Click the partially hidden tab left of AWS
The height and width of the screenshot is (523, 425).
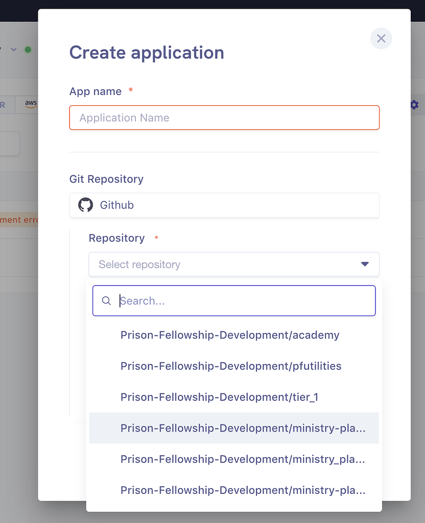click(x=6, y=105)
